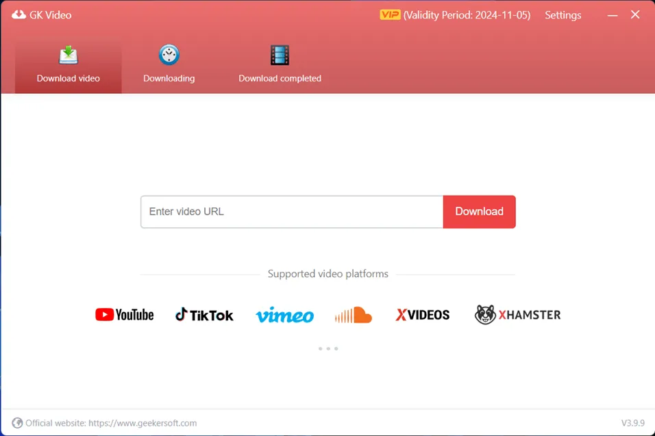Open the Settings menu
Image resolution: width=655 pixels, height=436 pixels.
pos(563,14)
